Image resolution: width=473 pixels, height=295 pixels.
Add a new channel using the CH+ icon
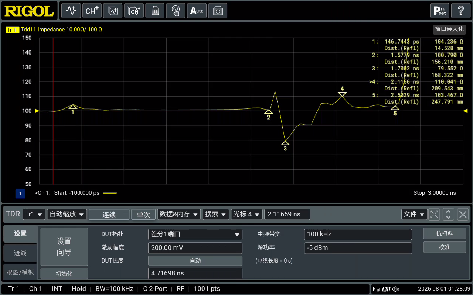click(92, 11)
